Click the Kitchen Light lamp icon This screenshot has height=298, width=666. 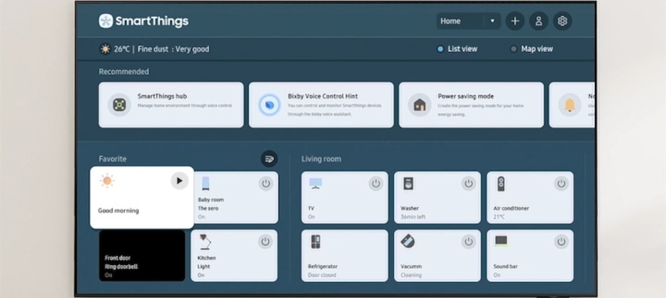(205, 242)
